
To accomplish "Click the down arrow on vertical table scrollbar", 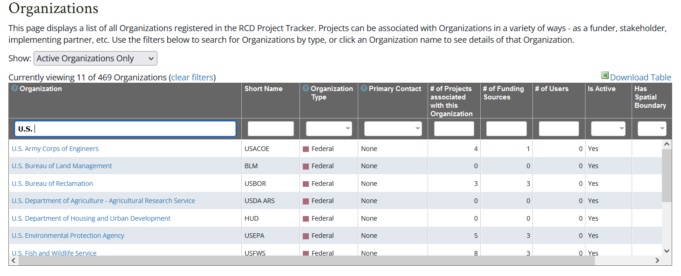I will (x=667, y=251).
